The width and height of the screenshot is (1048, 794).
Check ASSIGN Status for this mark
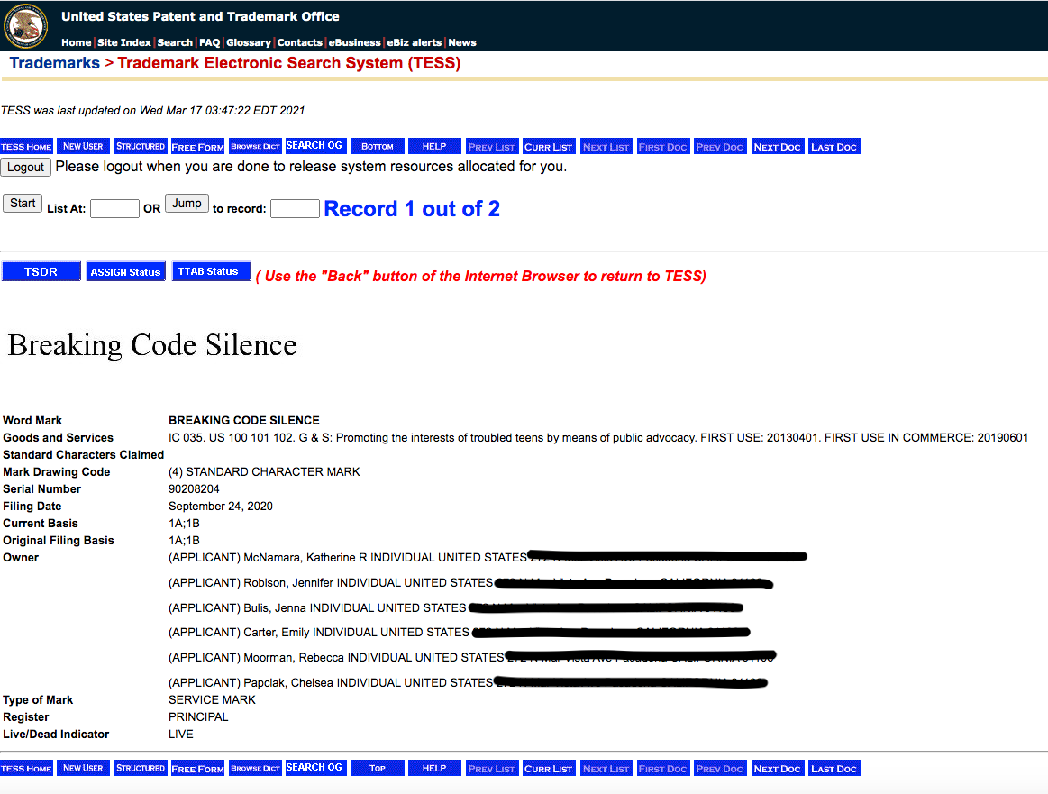pyautogui.click(x=125, y=271)
